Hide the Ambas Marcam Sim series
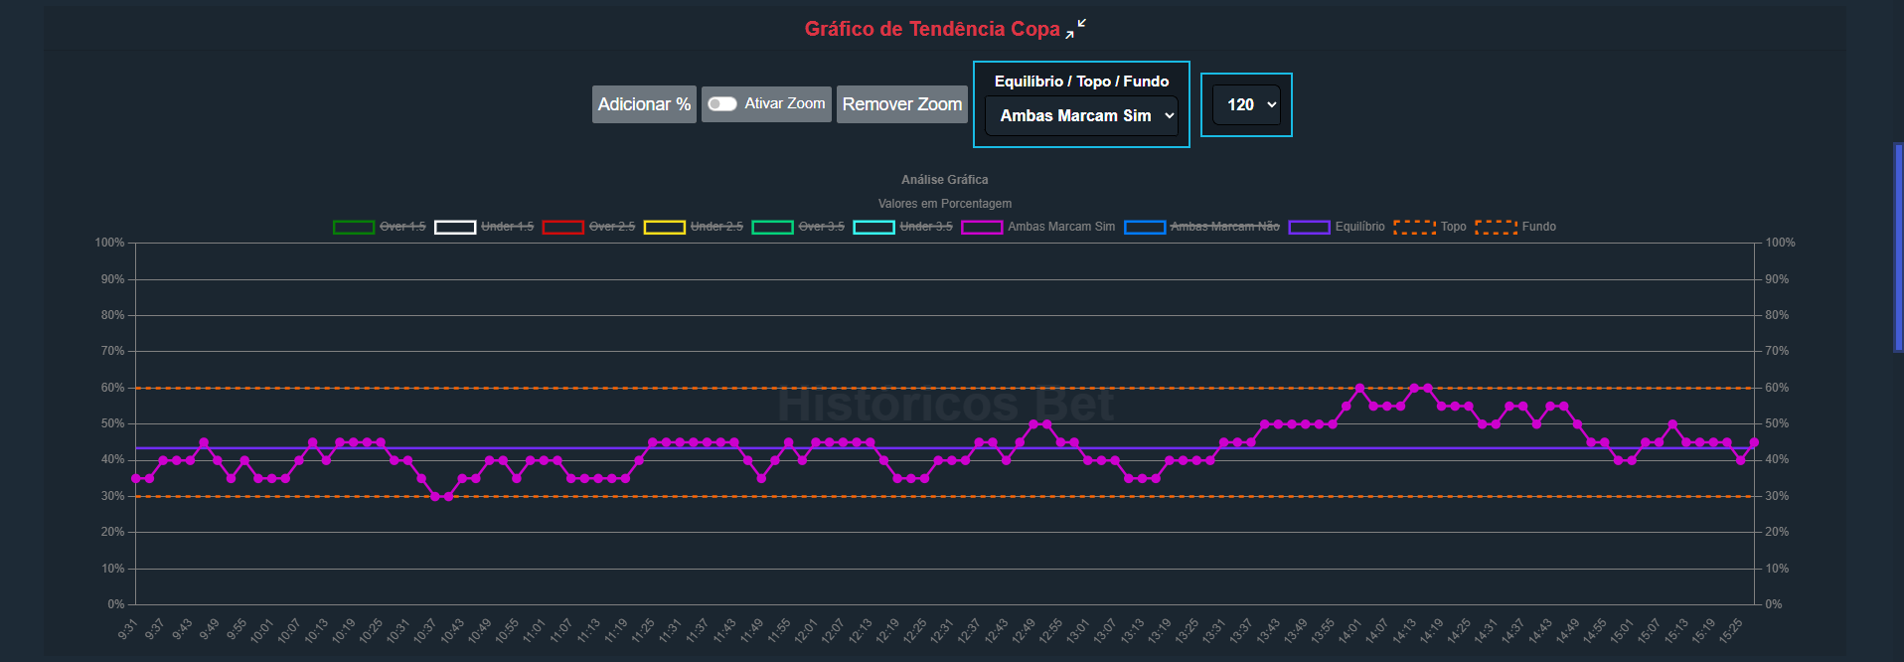The image size is (1904, 662). [x=1038, y=227]
